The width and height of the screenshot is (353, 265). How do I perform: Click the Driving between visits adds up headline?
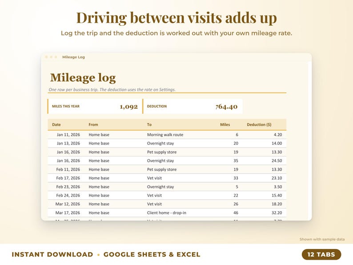[x=176, y=17]
